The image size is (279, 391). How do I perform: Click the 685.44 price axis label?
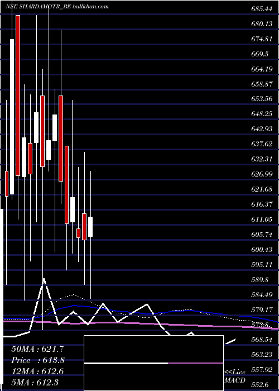point(262,9)
